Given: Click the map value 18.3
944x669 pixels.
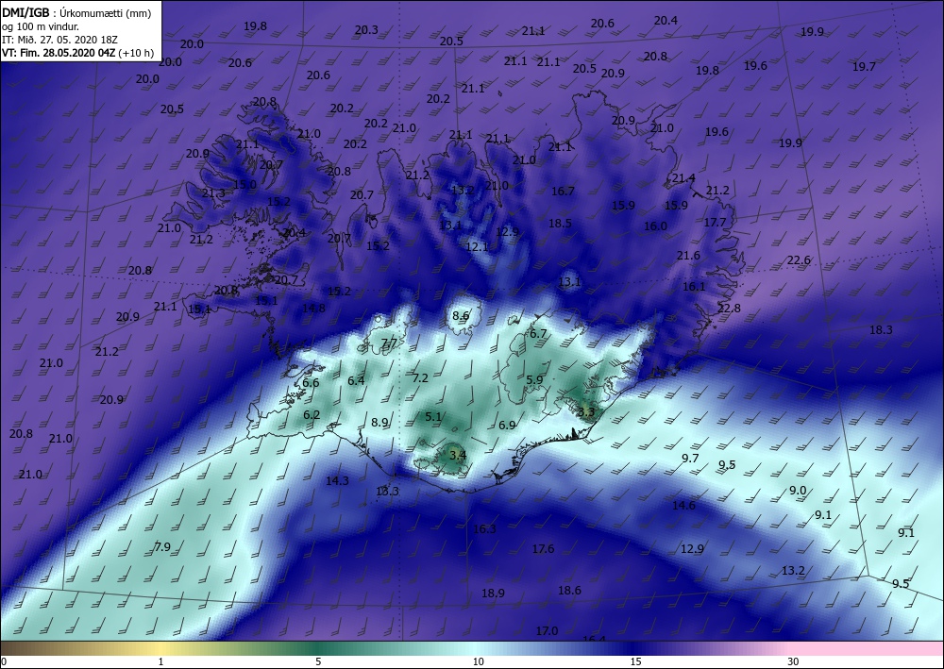Looking at the screenshot, I should pyautogui.click(x=881, y=329).
